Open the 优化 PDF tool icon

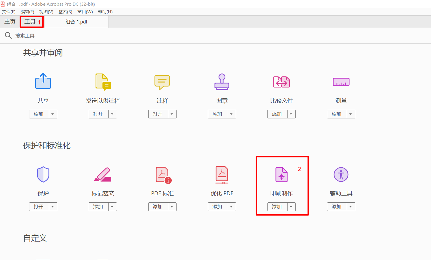[222, 175]
